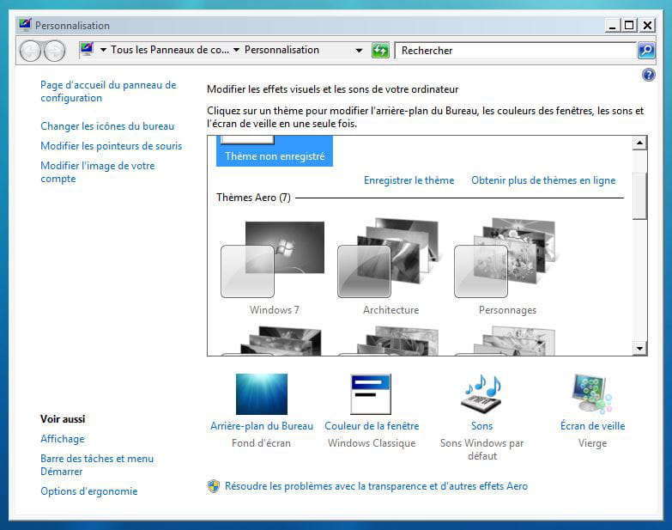Open Modifier l'image de votre compte
This screenshot has width=672, height=530.
click(98, 172)
